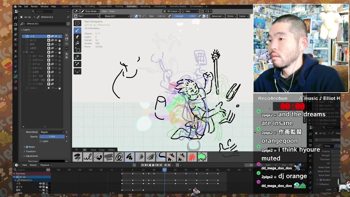This screenshot has width=350, height=197.
Task: Toggle visibility of 動物 layer in layers list
Action: (56, 44)
